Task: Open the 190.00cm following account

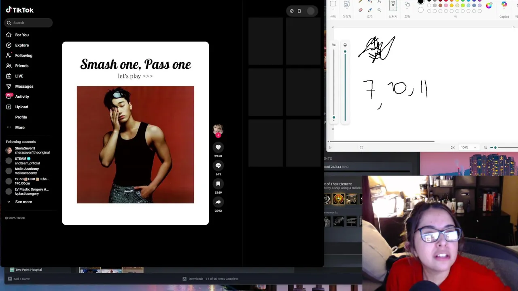Action: click(x=28, y=181)
